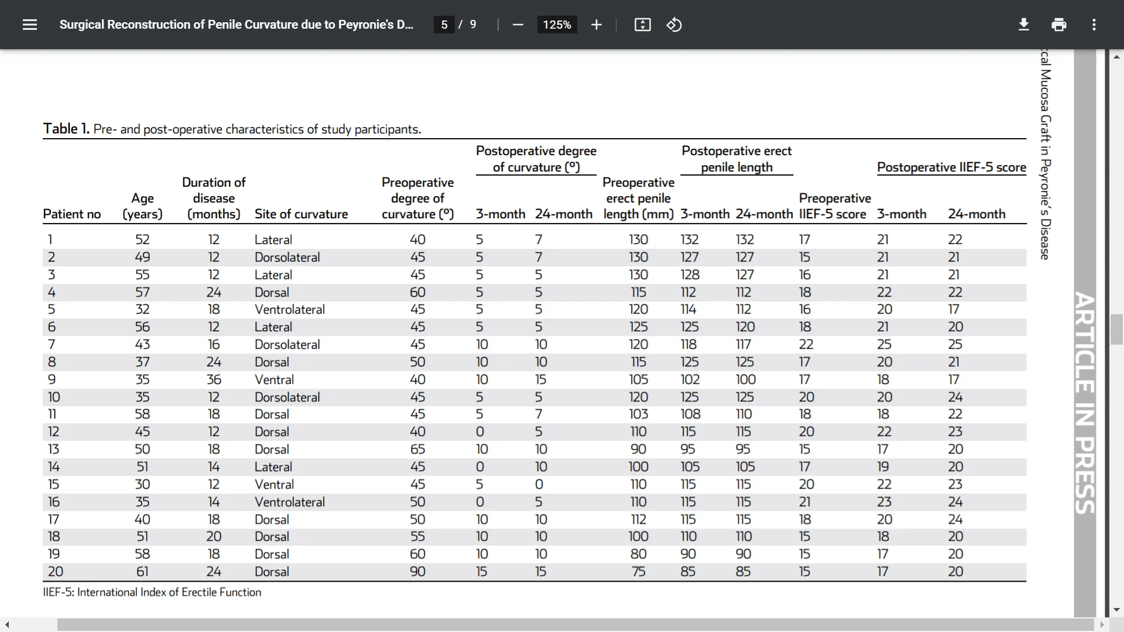Click 'Lateral' in patient 1 row
The height and width of the screenshot is (632, 1124).
[x=273, y=240]
